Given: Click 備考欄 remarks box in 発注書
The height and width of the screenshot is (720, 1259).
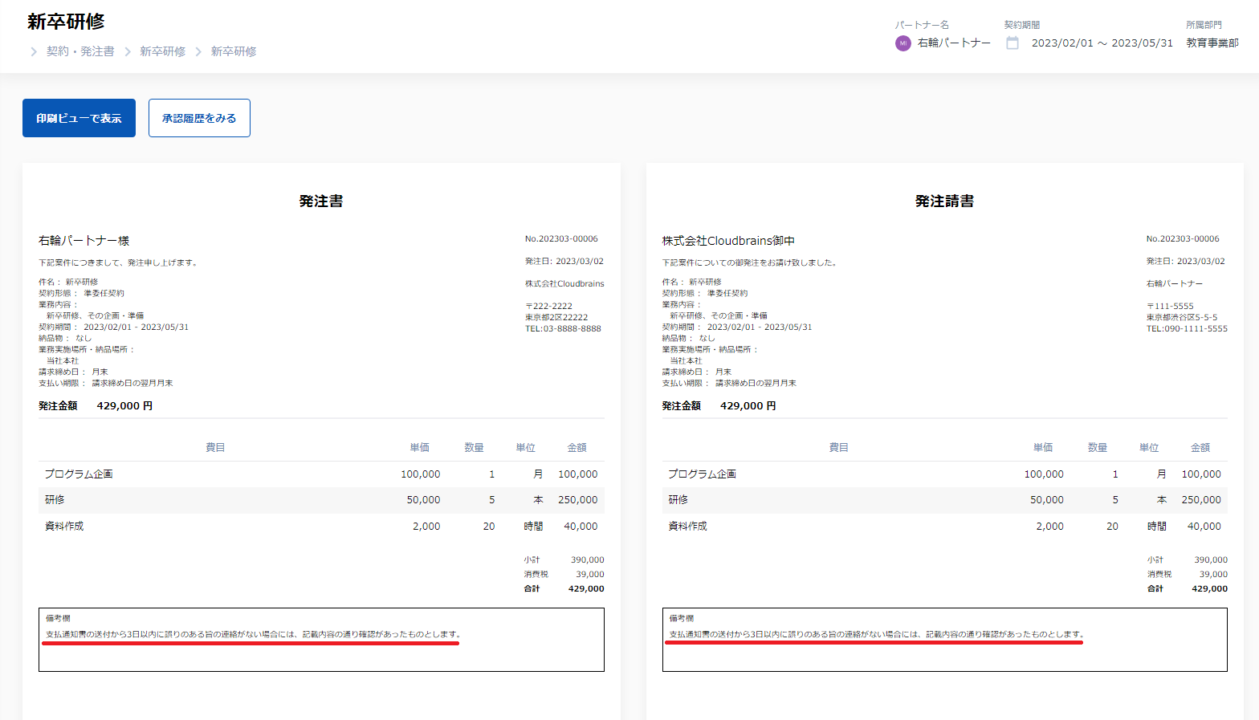Looking at the screenshot, I should pyautogui.click(x=321, y=640).
